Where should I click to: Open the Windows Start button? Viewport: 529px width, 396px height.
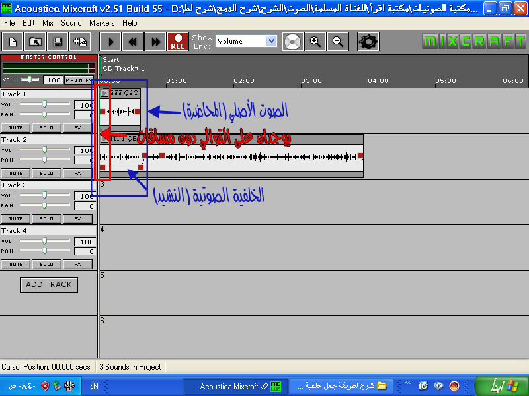coord(502,386)
